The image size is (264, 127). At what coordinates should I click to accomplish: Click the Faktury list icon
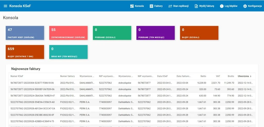(152, 6)
